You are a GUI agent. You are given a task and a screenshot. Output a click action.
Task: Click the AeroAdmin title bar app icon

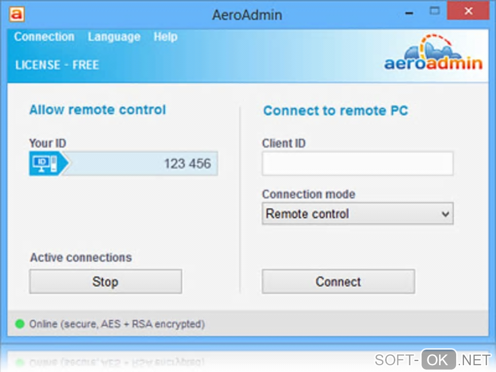17,15
